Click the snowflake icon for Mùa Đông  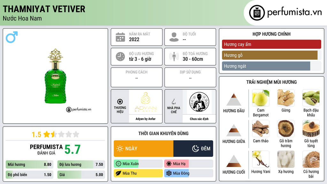click(x=169, y=173)
